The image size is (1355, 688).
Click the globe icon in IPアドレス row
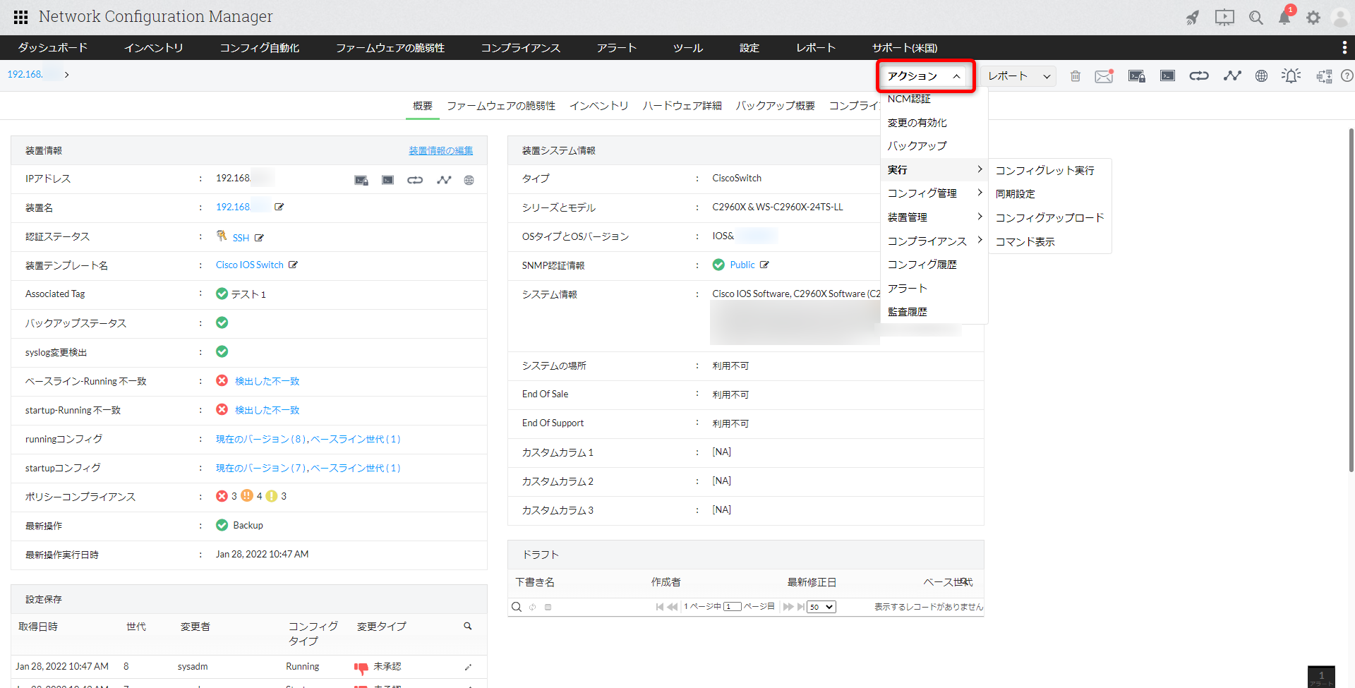click(x=469, y=180)
